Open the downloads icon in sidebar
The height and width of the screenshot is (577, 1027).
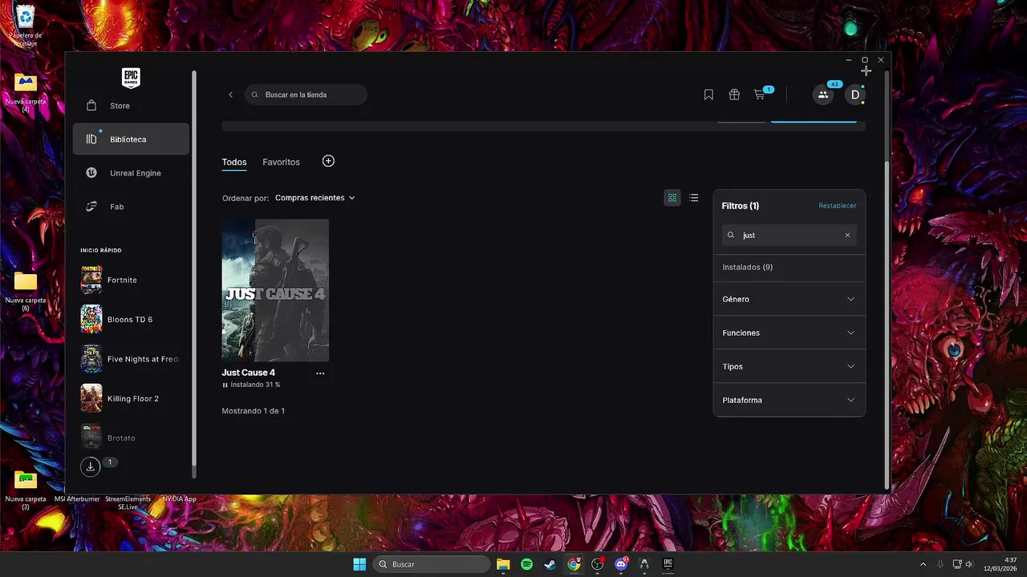click(91, 466)
